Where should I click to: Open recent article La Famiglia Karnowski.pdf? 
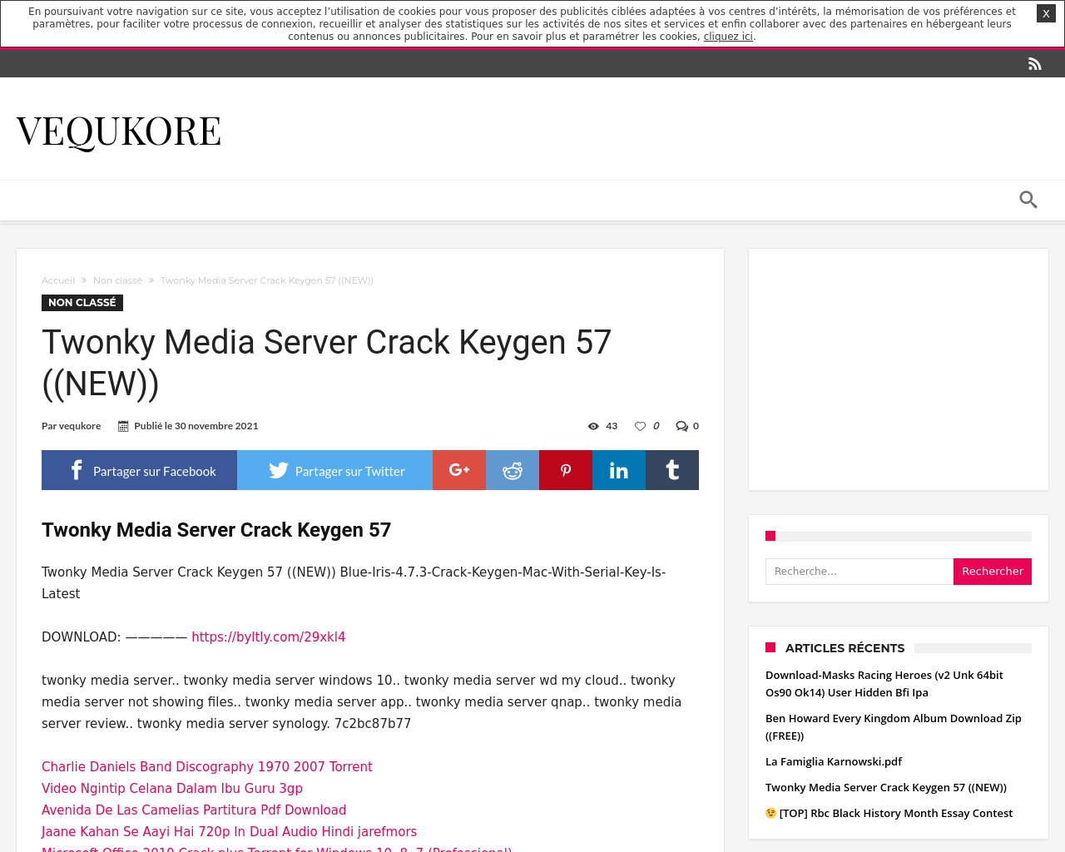click(x=834, y=762)
